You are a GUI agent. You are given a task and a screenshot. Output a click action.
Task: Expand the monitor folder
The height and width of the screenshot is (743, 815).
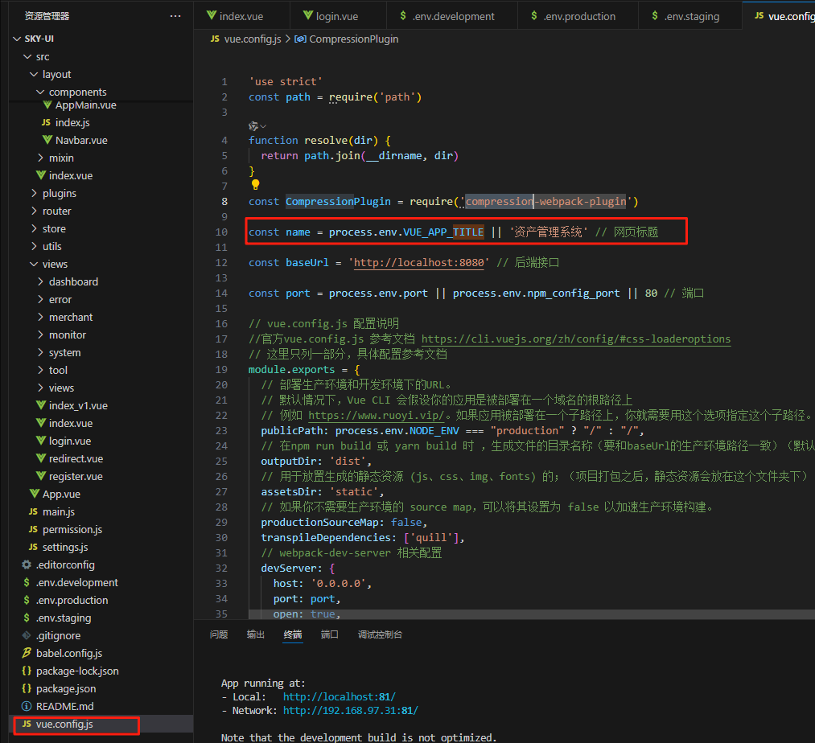40,335
